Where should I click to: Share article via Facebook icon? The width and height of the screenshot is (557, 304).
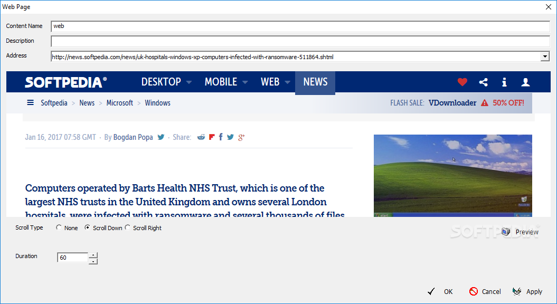coord(221,137)
